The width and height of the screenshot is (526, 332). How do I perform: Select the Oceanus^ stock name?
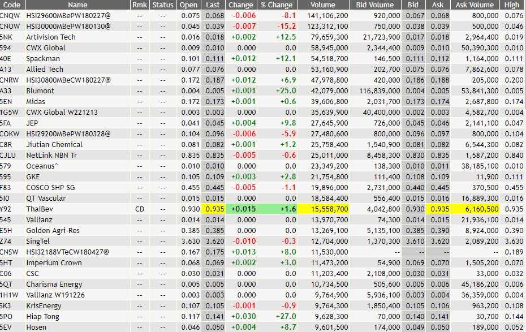(42, 166)
